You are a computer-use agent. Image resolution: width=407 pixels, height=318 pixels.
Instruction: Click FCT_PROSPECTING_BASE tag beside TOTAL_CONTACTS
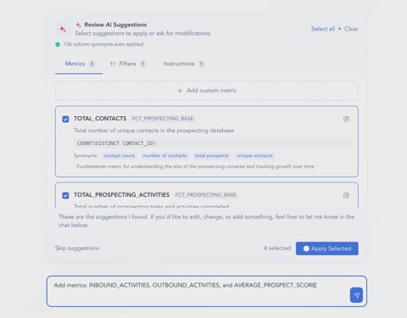tap(163, 119)
